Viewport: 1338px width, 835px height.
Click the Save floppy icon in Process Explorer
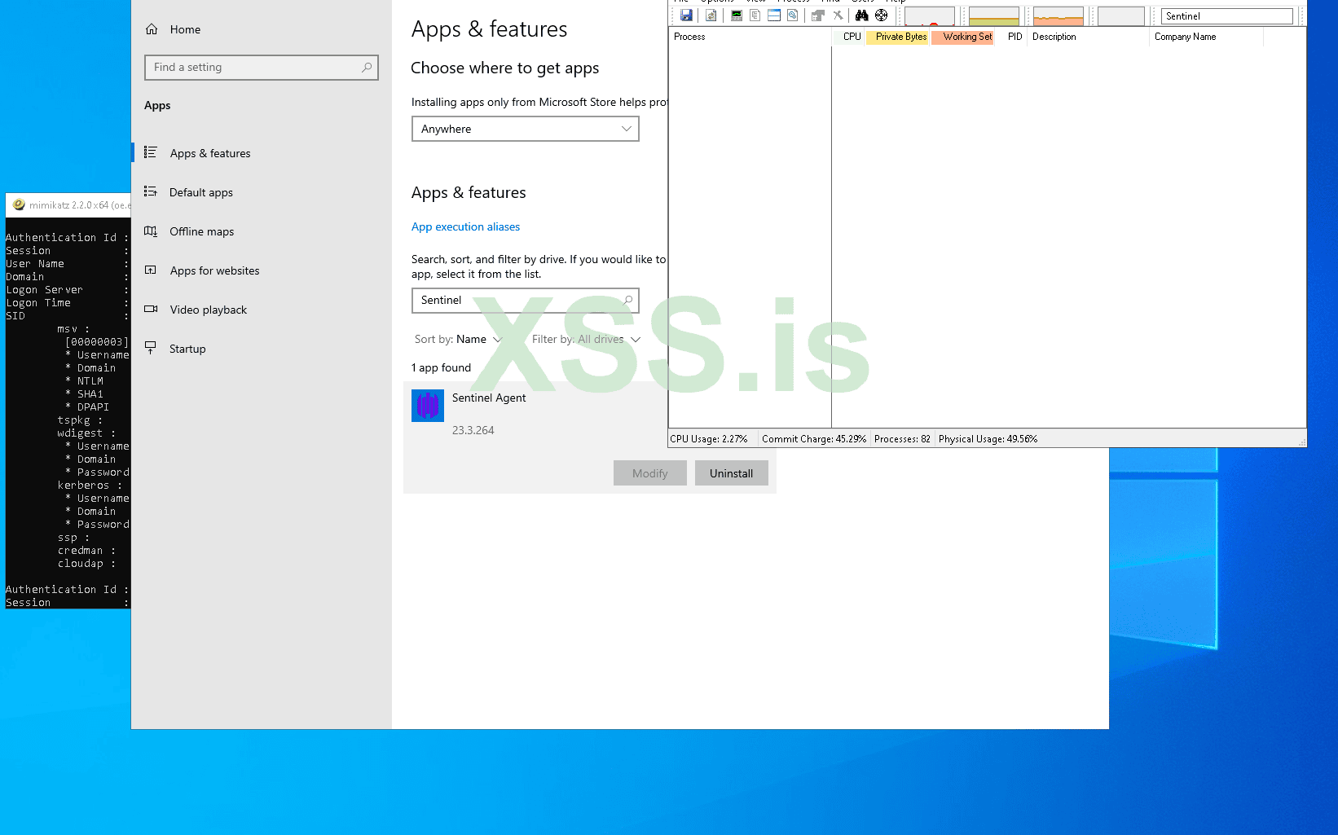[x=686, y=15]
